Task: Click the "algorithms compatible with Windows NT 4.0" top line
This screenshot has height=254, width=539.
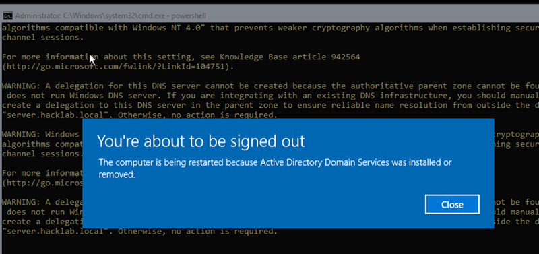Action: tap(271, 28)
